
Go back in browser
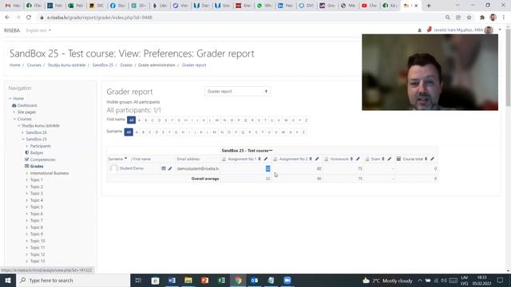point(7,18)
